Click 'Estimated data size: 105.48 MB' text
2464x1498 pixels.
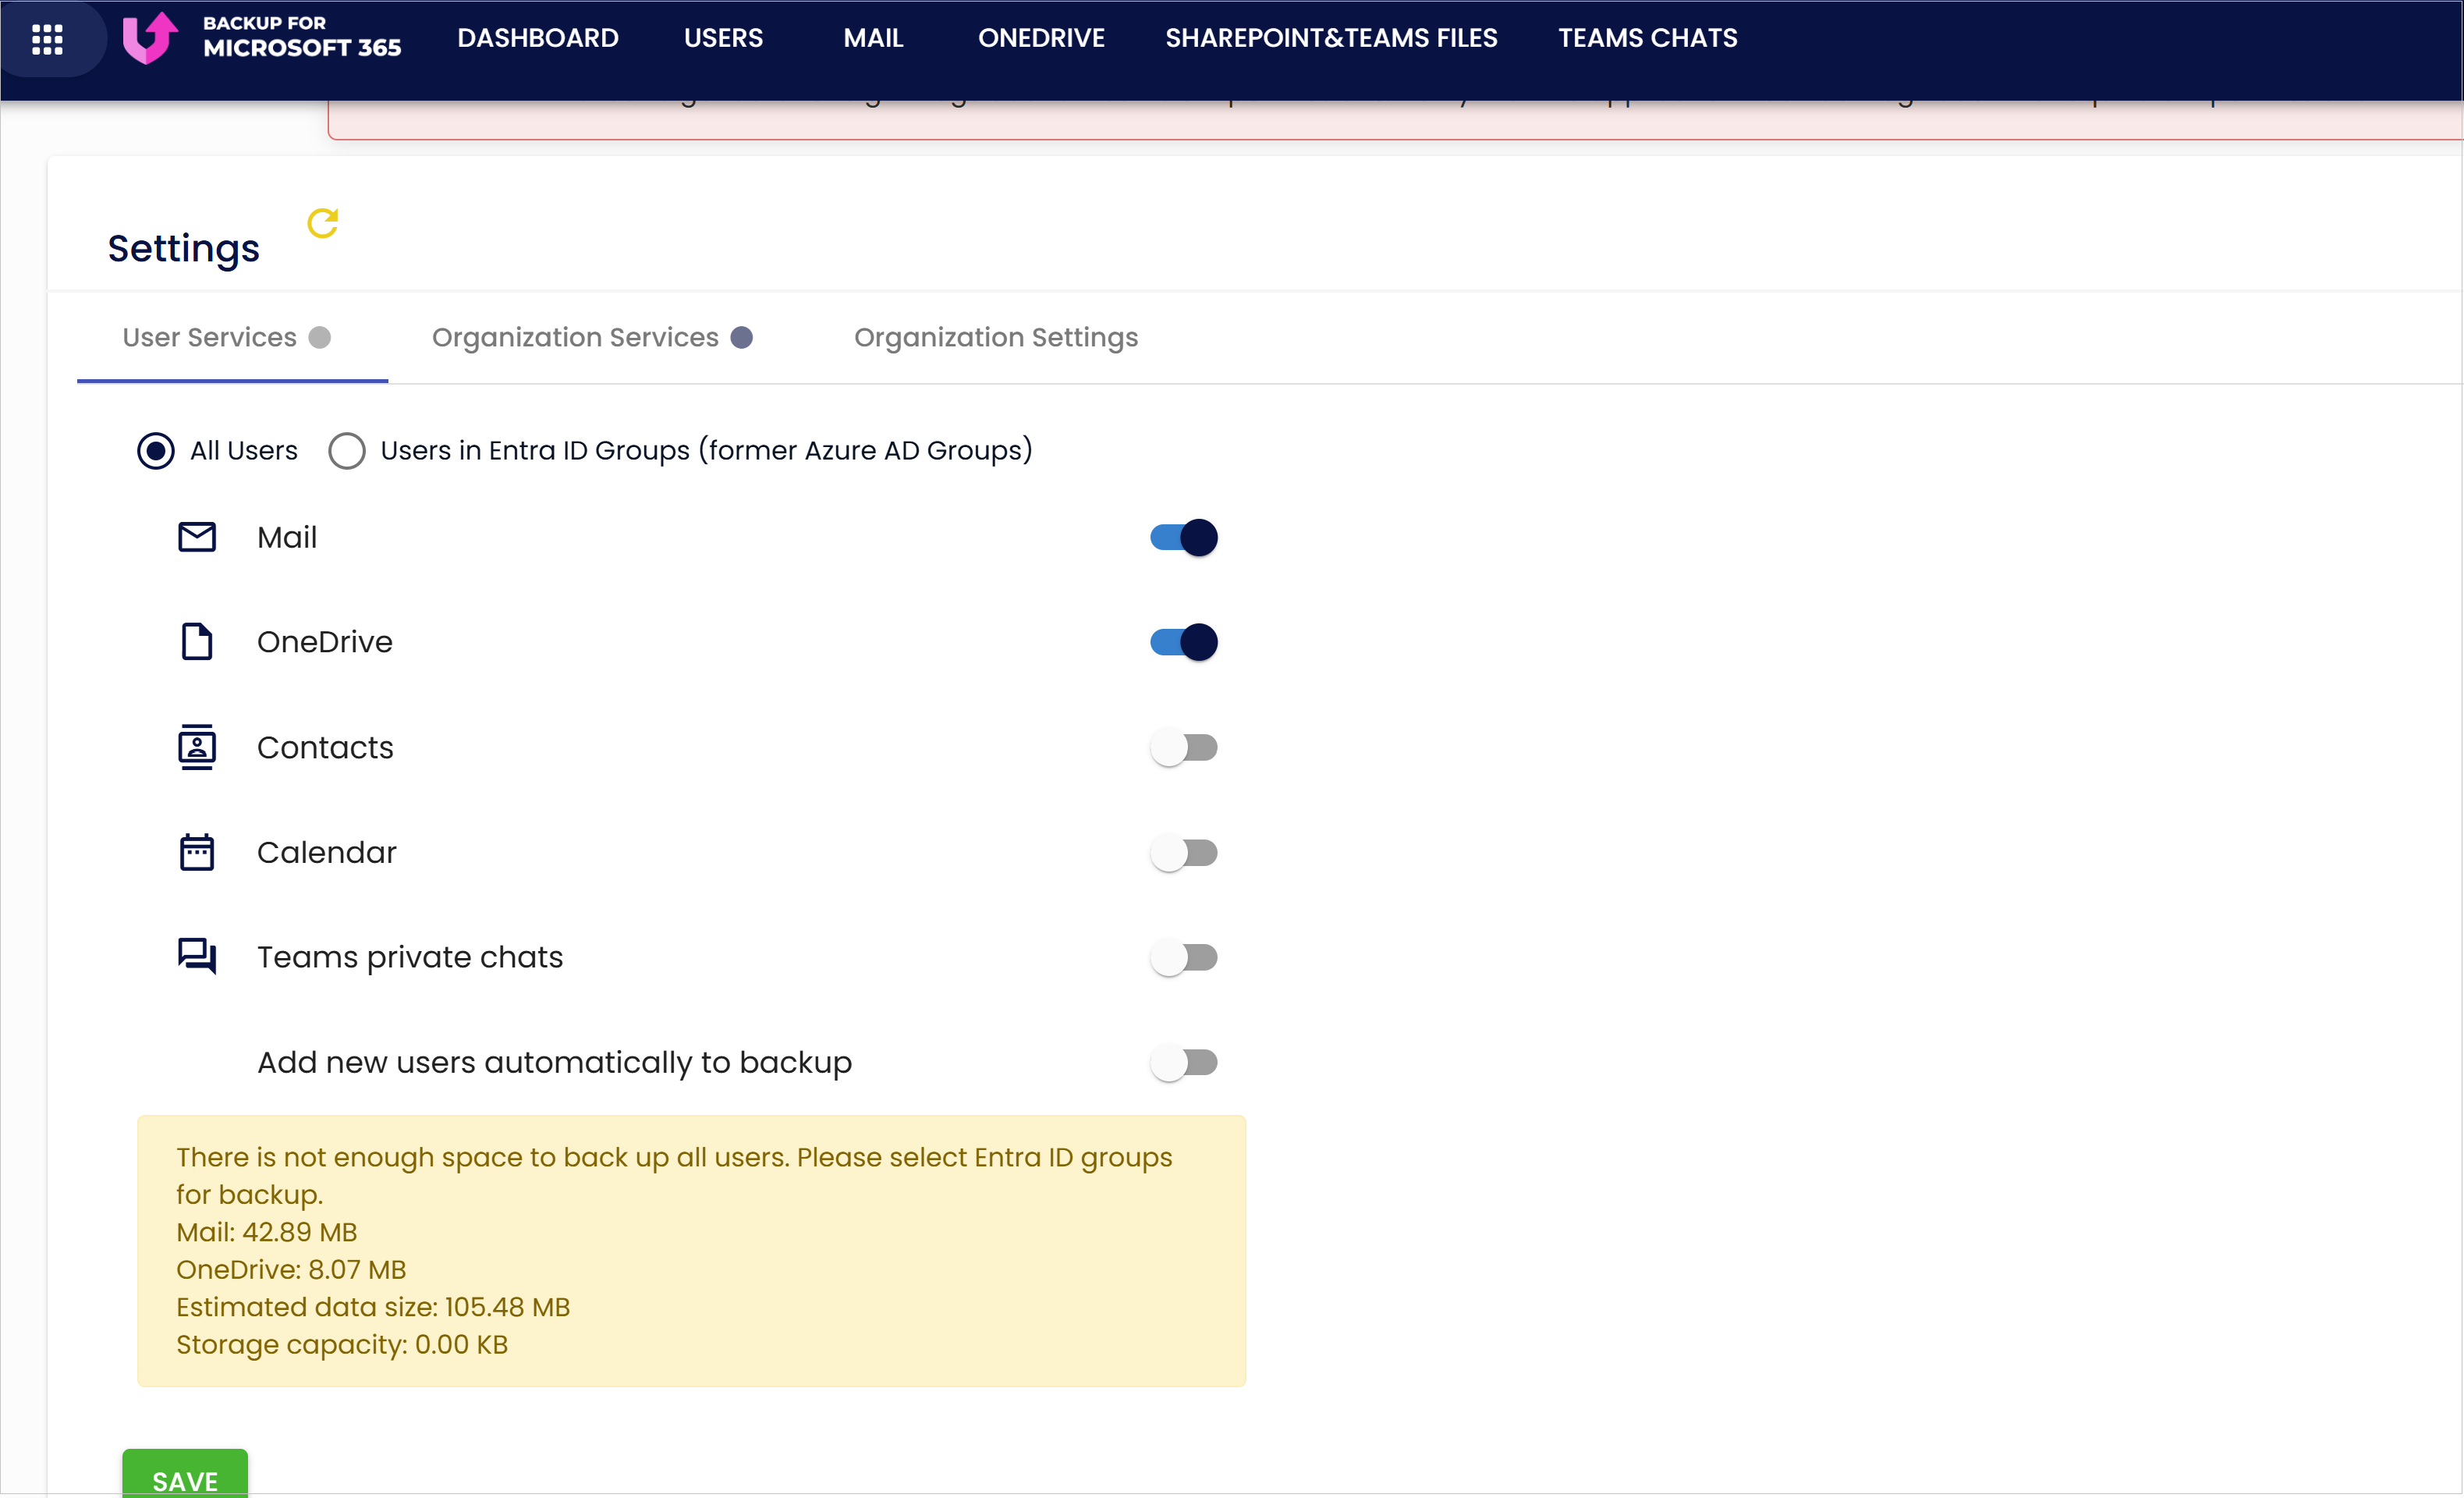(373, 1307)
